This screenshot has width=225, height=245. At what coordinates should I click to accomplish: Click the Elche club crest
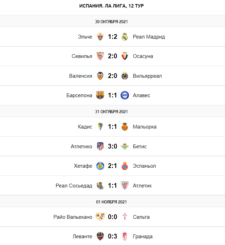100,37
